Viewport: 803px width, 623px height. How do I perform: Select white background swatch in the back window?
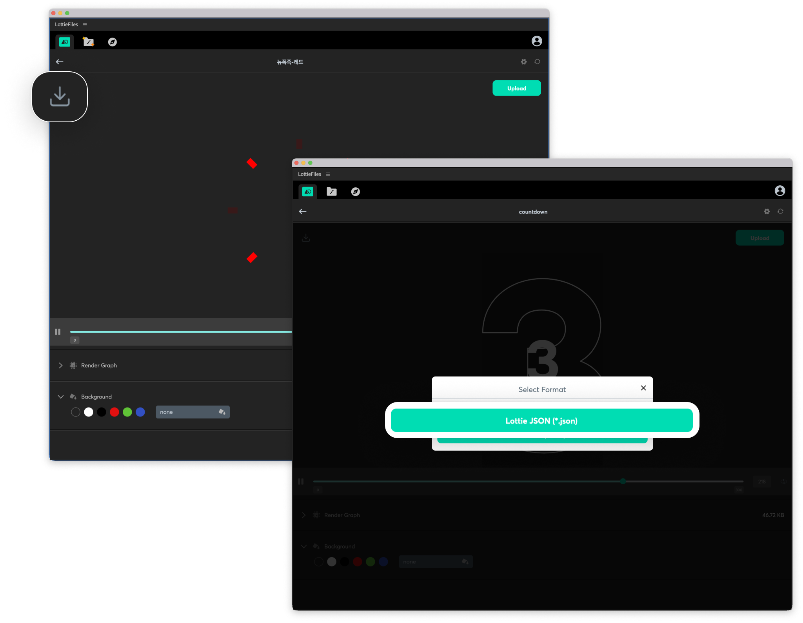pos(89,412)
